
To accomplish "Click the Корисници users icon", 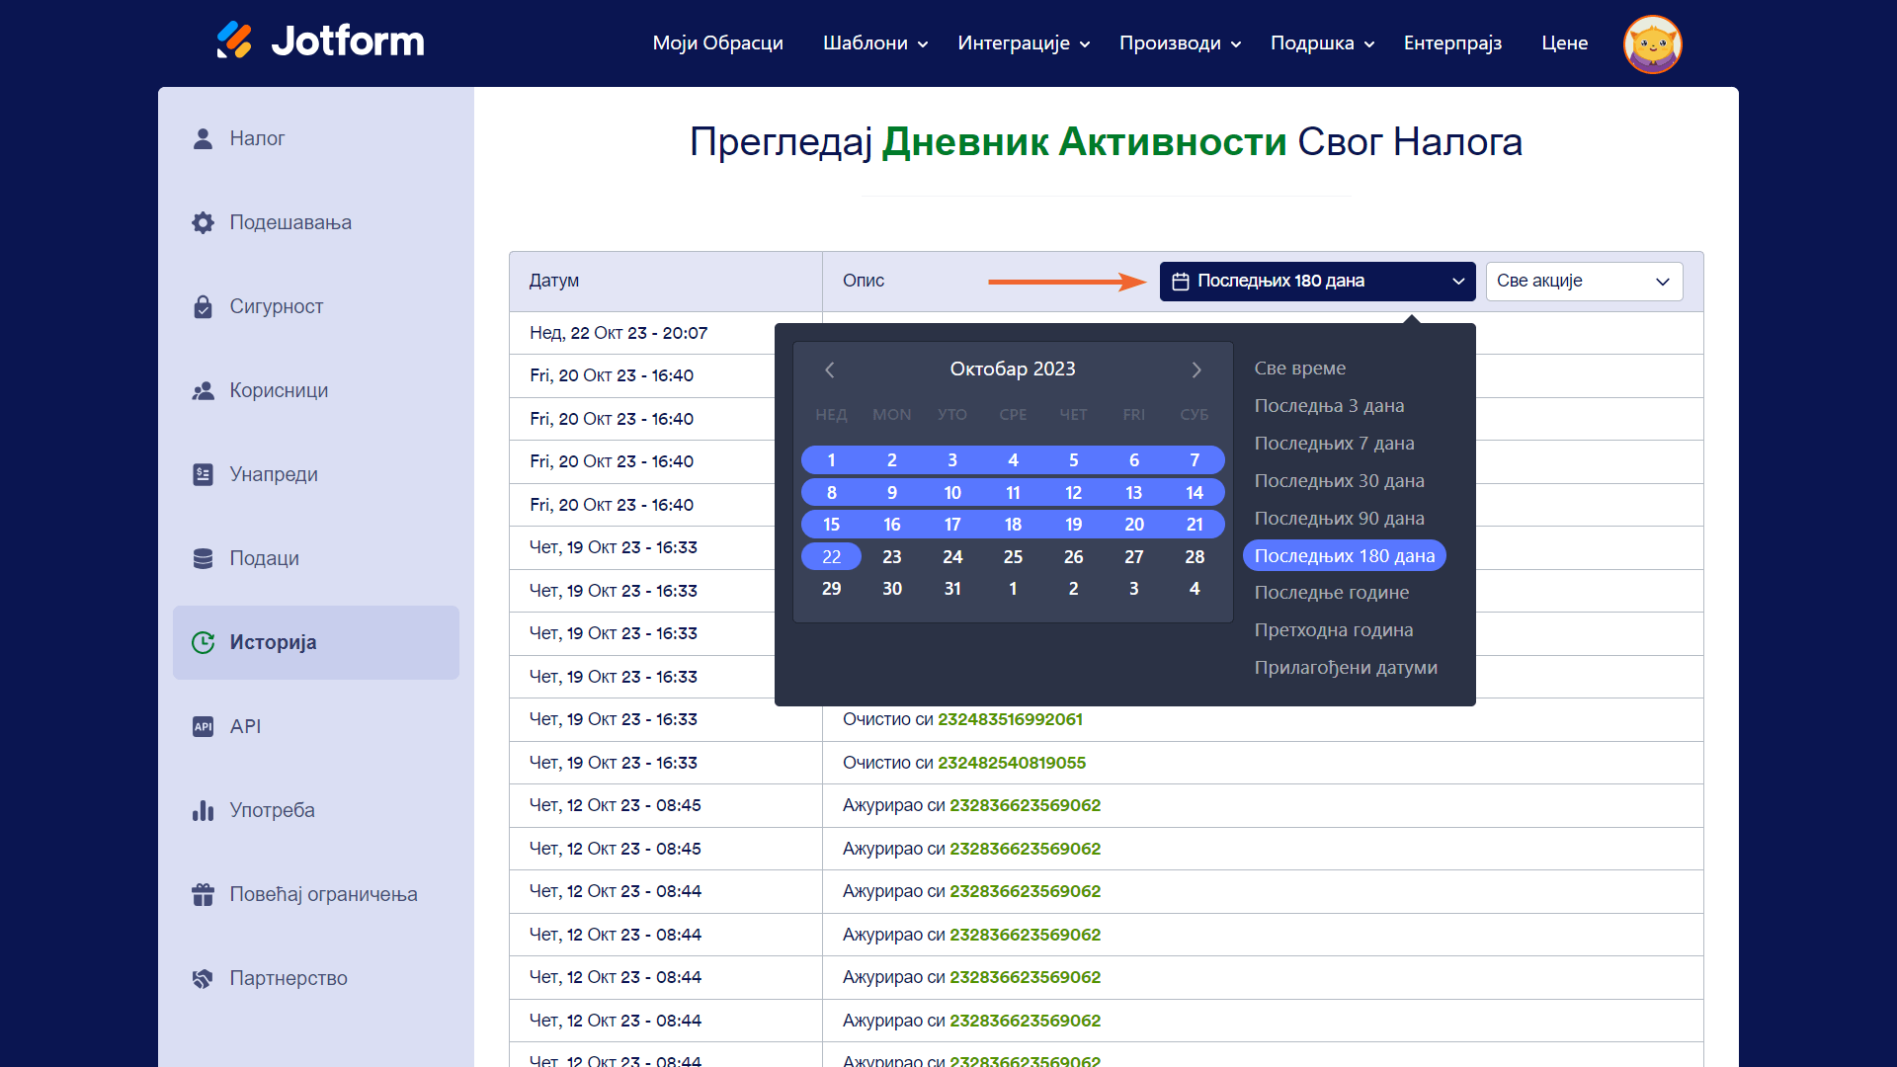I will (203, 390).
